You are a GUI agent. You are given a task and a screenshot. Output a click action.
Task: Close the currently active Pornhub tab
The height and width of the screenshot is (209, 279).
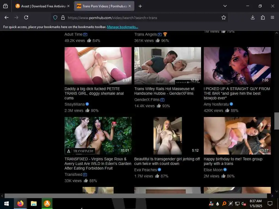click(x=130, y=6)
